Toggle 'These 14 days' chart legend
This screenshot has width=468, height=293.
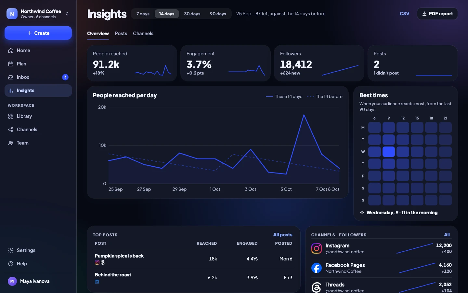(x=284, y=96)
